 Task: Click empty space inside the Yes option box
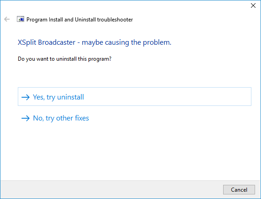click(167, 97)
